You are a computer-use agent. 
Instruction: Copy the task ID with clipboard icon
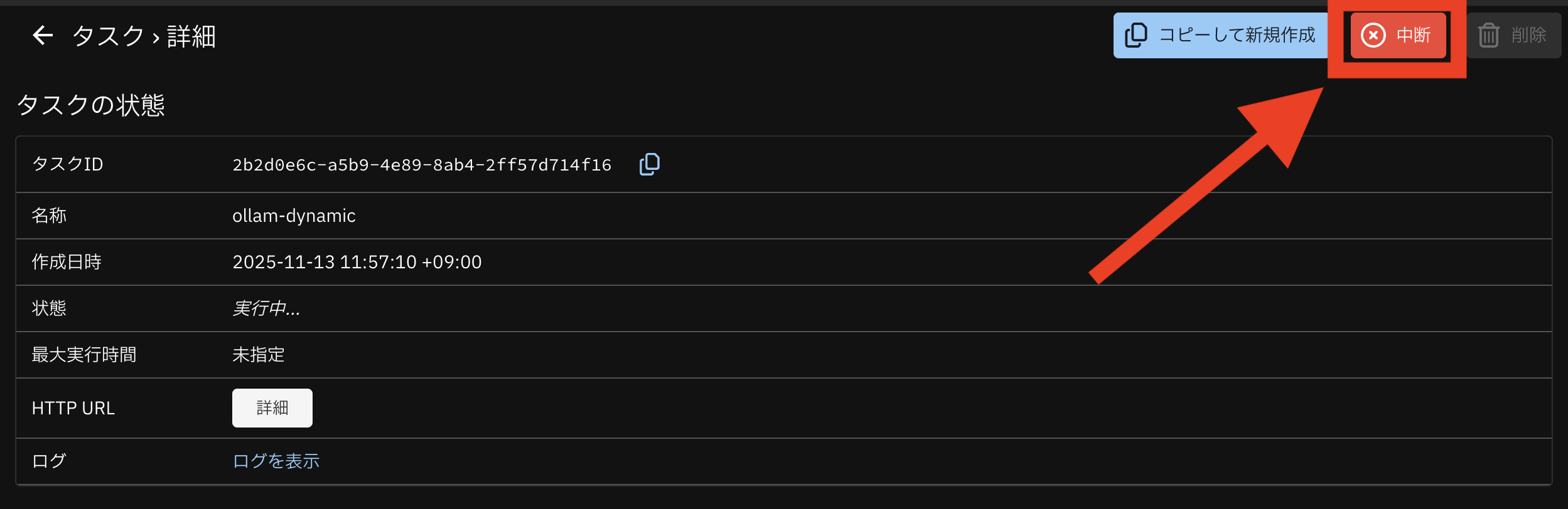649,164
